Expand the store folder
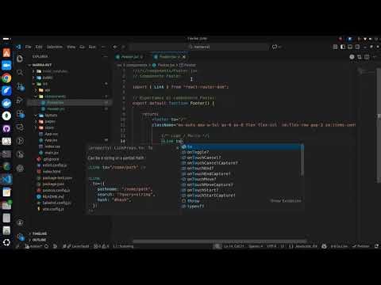381x285 pixels. [69, 127]
